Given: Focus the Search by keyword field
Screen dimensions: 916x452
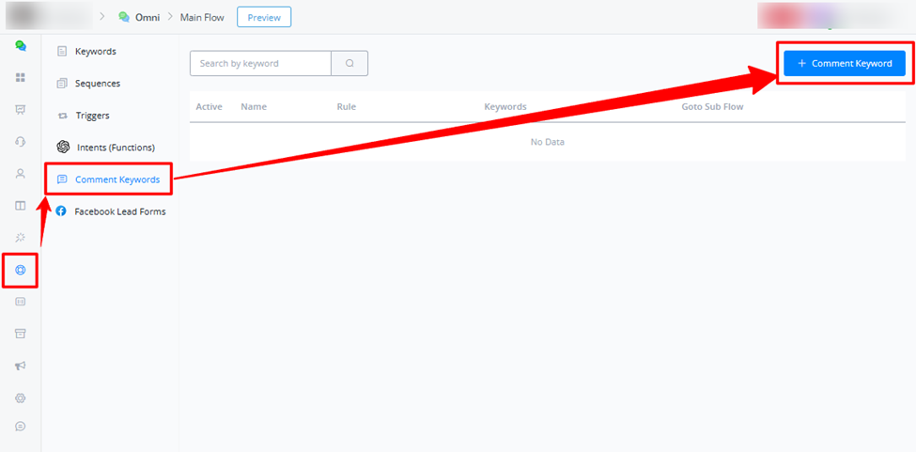Looking at the screenshot, I should click(x=260, y=64).
